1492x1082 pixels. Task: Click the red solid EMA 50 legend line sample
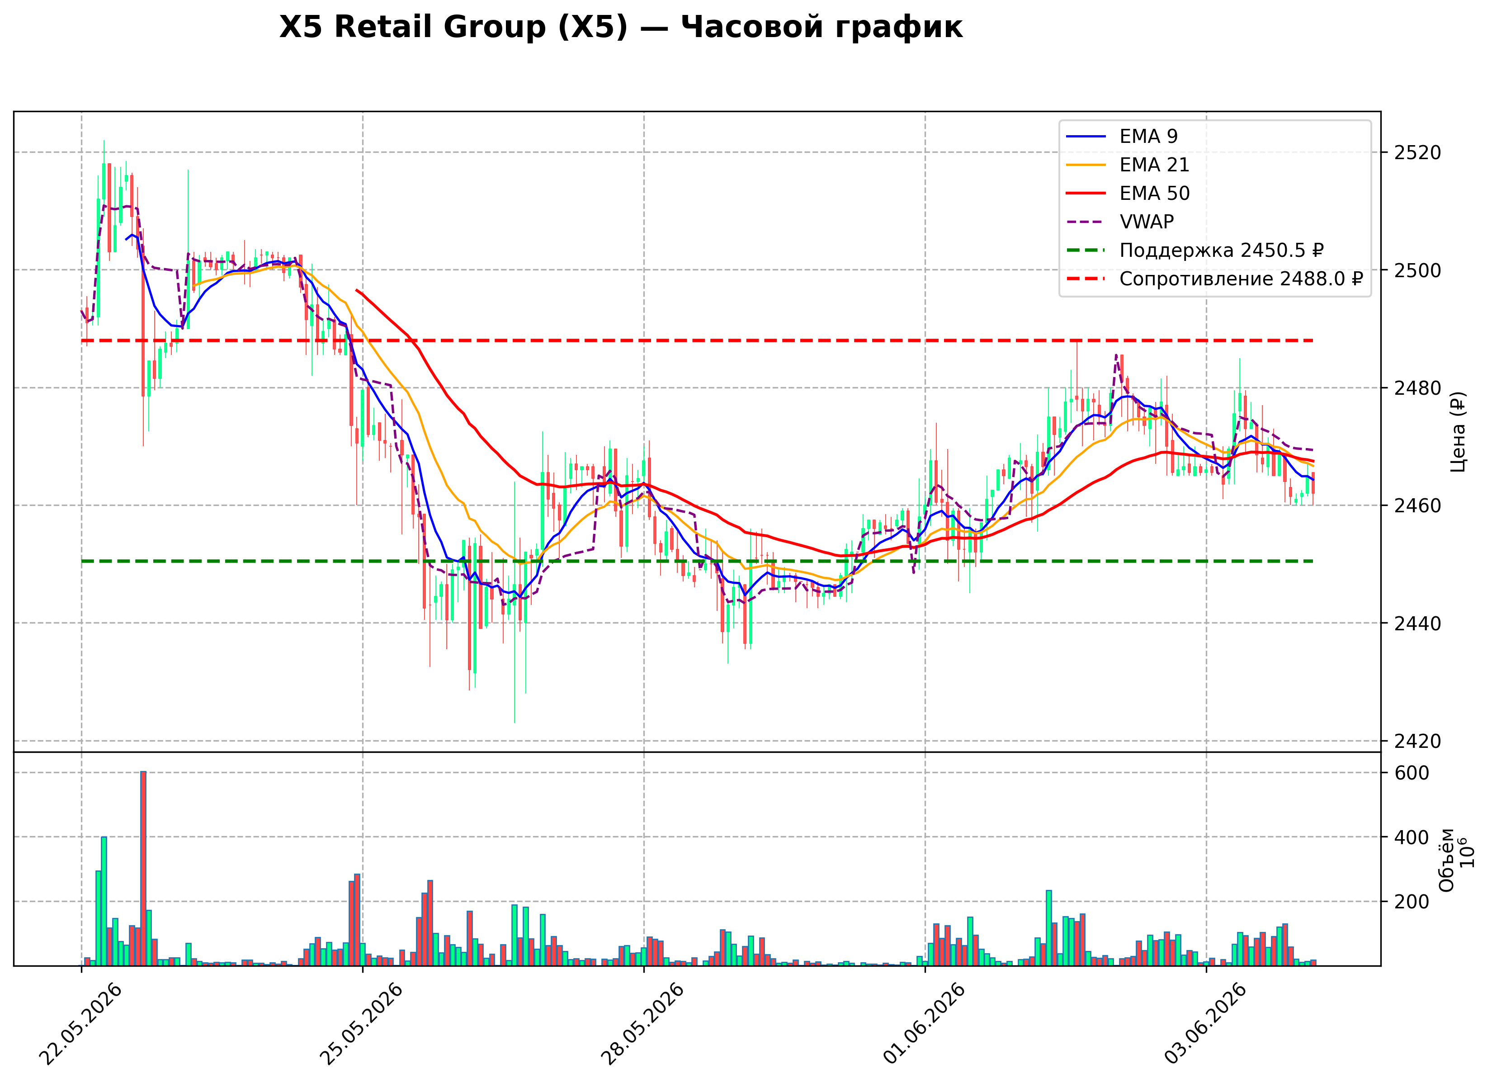(1086, 194)
